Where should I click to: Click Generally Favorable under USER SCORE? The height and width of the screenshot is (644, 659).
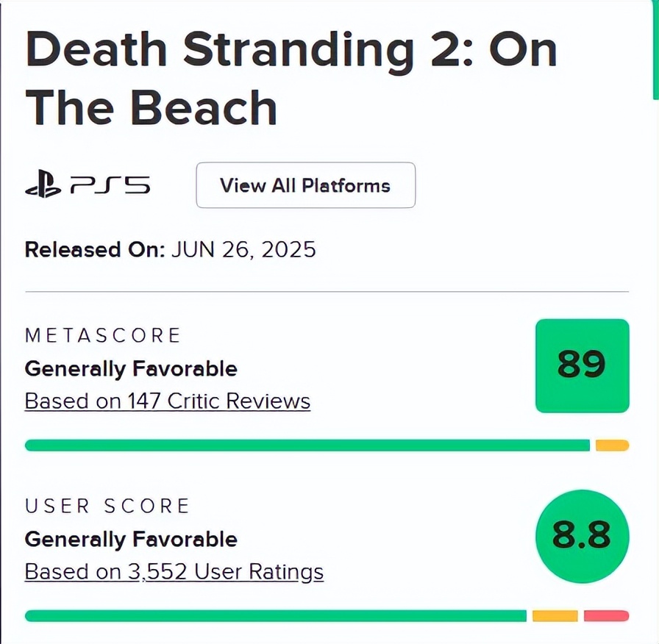coord(131,540)
